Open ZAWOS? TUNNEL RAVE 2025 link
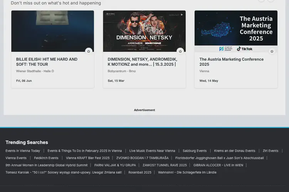Image resolution: width=289 pixels, height=192 pixels. point(165,165)
